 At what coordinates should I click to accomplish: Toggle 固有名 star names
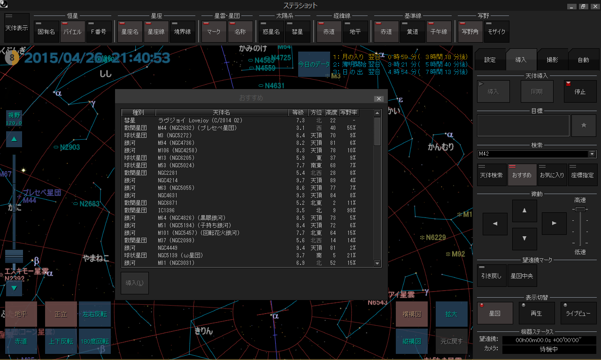point(46,31)
